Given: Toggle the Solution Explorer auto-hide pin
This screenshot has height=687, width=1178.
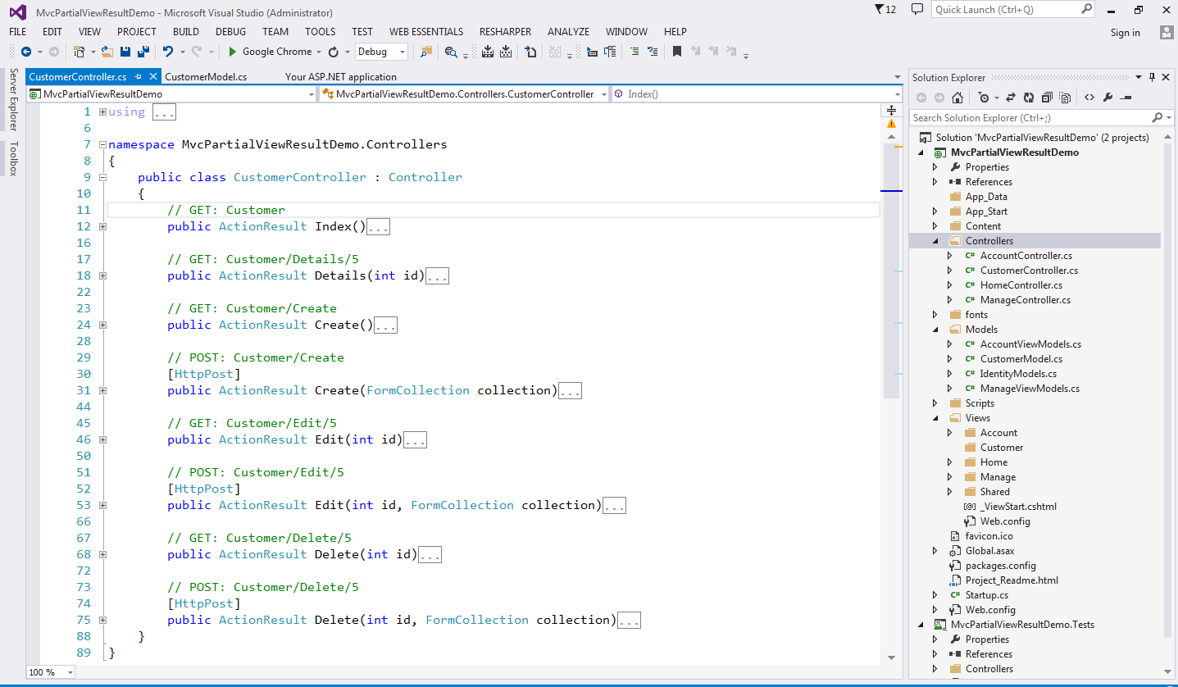Looking at the screenshot, I should pyautogui.click(x=1152, y=78).
